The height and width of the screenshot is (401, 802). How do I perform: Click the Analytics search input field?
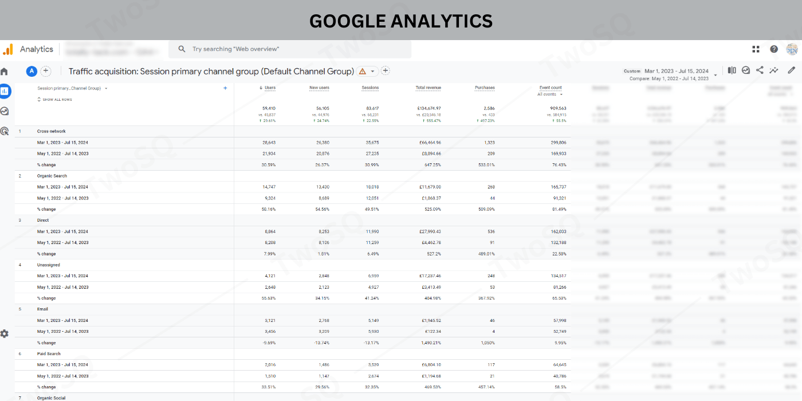click(x=289, y=49)
